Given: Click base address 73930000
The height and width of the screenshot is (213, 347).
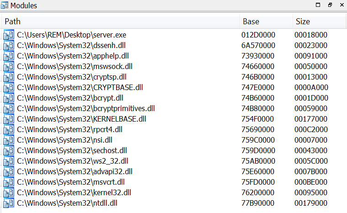Looking at the screenshot, I should point(258,56).
